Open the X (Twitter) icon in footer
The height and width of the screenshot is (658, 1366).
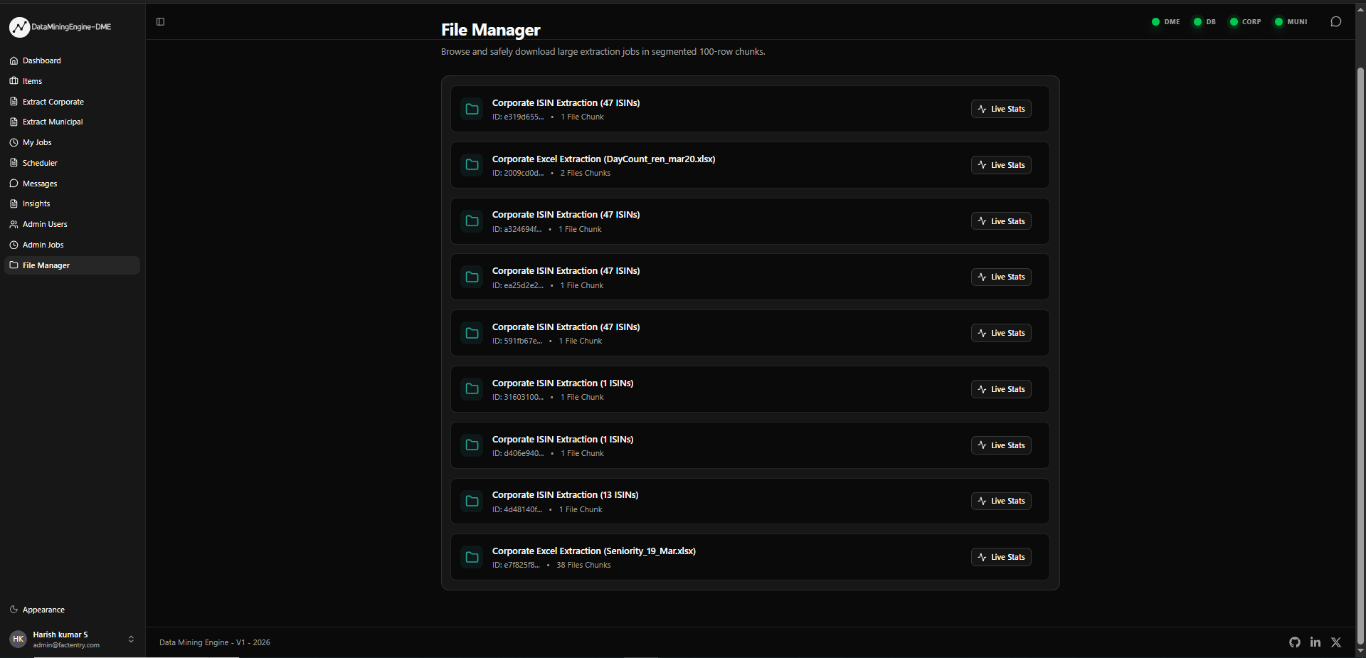coord(1335,642)
